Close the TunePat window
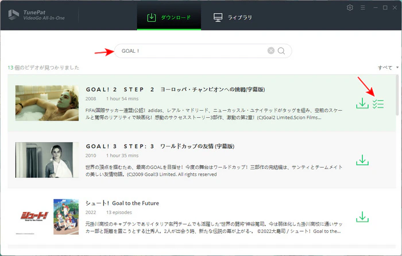The image size is (402, 256). point(395,8)
